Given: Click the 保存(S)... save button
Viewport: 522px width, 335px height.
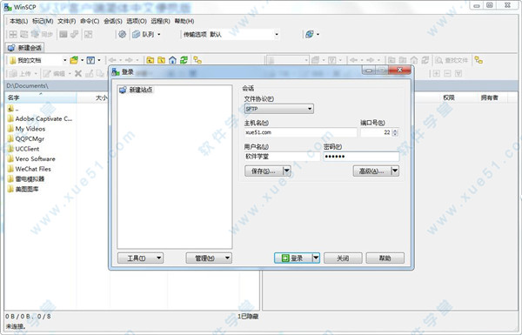Looking at the screenshot, I should 264,171.
